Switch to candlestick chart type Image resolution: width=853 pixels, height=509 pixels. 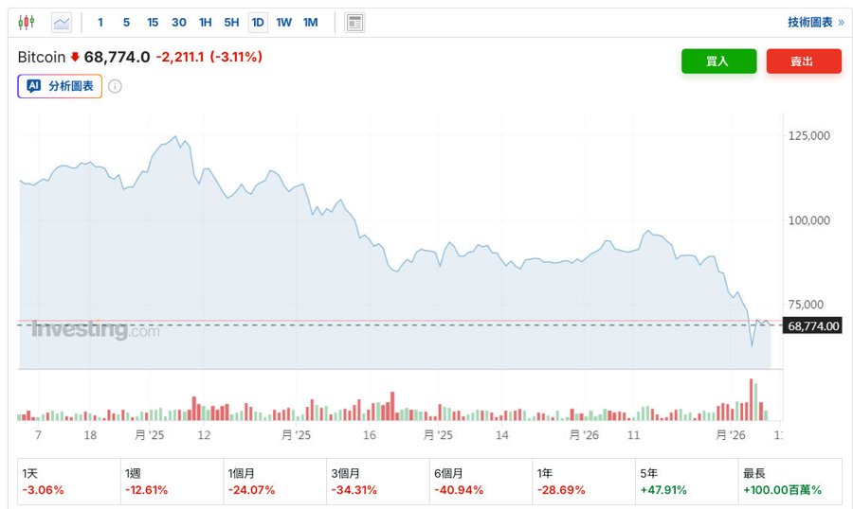pos(26,22)
